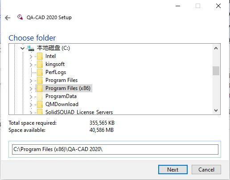
Task: Click the QMDownload folder icon
Action: point(40,104)
